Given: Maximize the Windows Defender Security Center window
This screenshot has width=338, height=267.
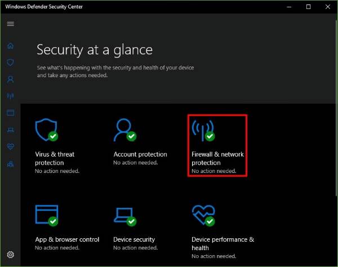Looking at the screenshot, I should [x=308, y=7].
